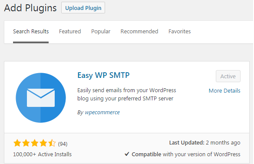
Task: Visit the wpecommerce author link
Action: [x=102, y=113]
